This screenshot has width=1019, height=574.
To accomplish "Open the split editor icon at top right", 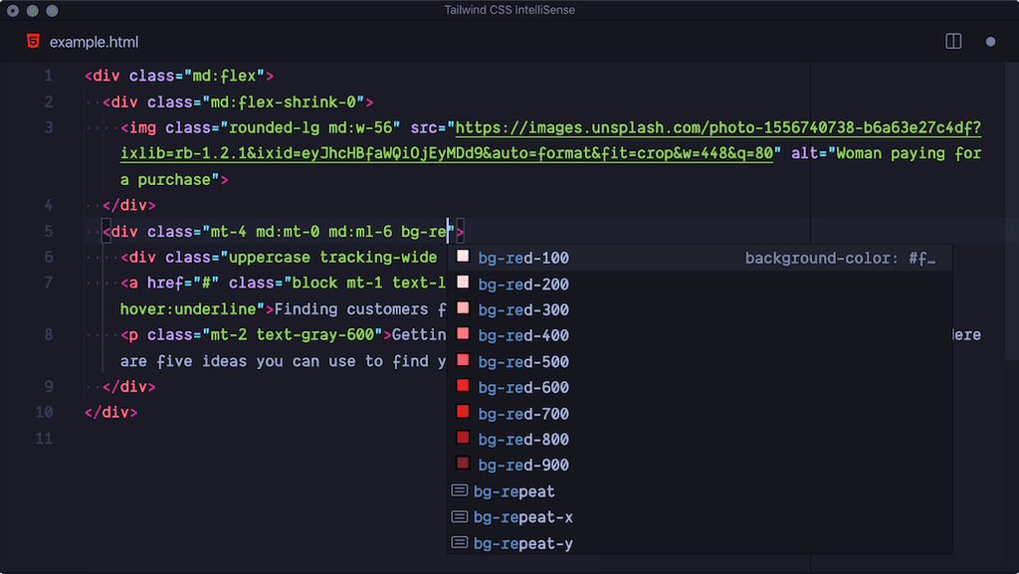I will tap(953, 41).
